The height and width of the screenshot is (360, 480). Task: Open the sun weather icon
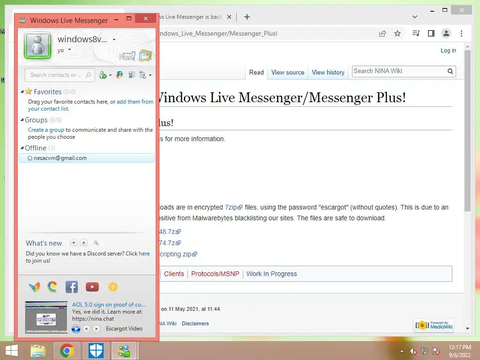coord(112,287)
